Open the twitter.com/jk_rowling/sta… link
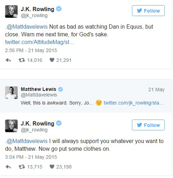The image size is (173, 178). [134, 103]
